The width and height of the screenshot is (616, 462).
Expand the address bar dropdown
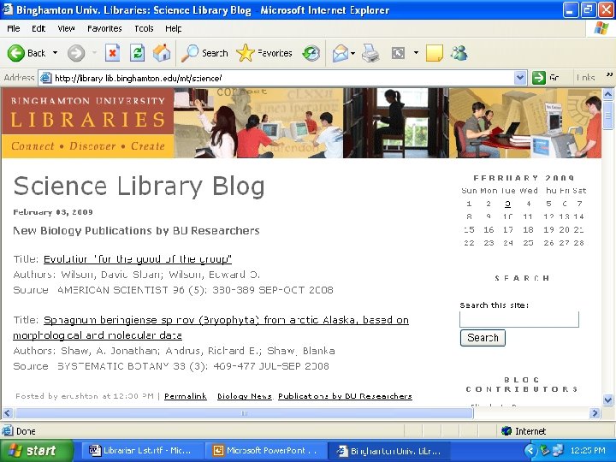click(520, 78)
